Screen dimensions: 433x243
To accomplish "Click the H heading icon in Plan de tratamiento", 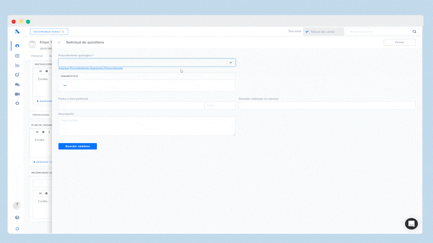I will (37, 132).
